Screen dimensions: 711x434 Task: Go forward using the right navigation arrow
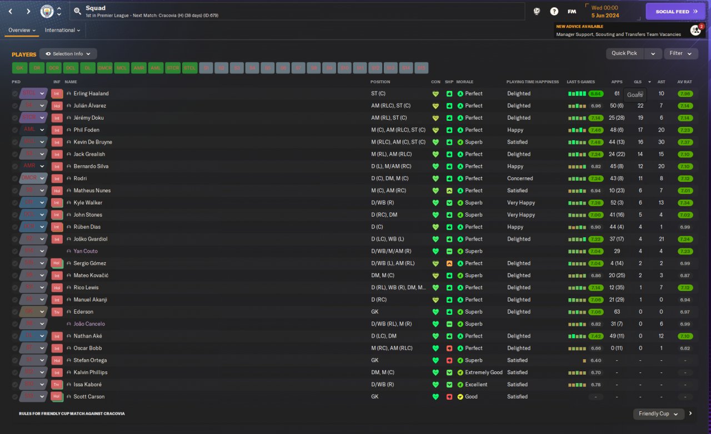pos(28,11)
